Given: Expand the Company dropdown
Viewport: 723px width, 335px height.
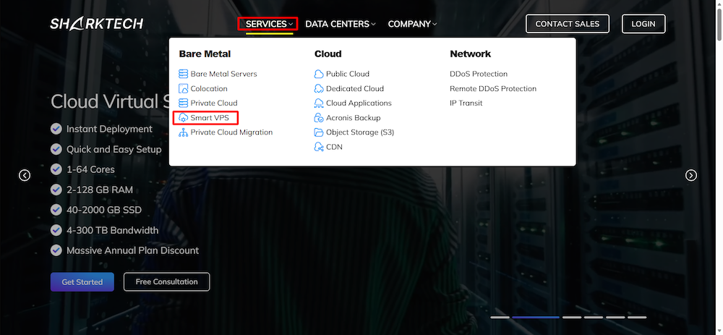Looking at the screenshot, I should click(412, 24).
